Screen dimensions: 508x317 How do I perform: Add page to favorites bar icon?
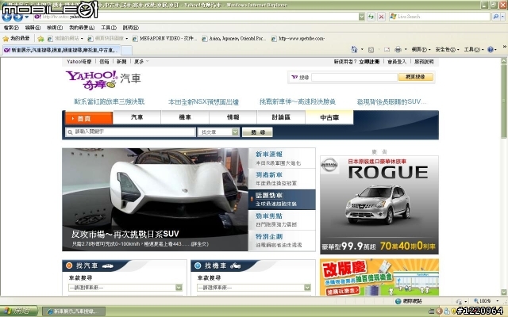pos(40,39)
